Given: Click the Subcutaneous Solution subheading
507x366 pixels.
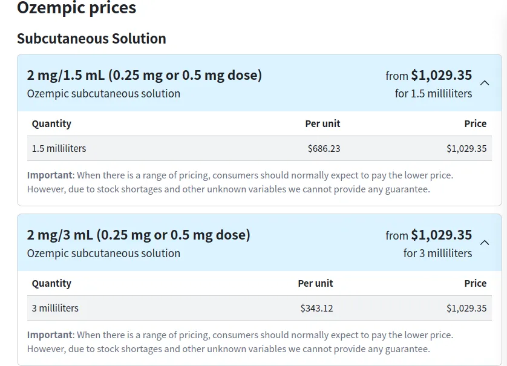Looking at the screenshot, I should coord(91,39).
